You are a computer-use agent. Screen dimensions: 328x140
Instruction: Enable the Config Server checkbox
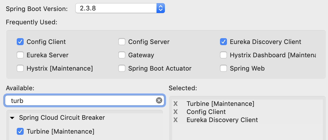click(122, 42)
